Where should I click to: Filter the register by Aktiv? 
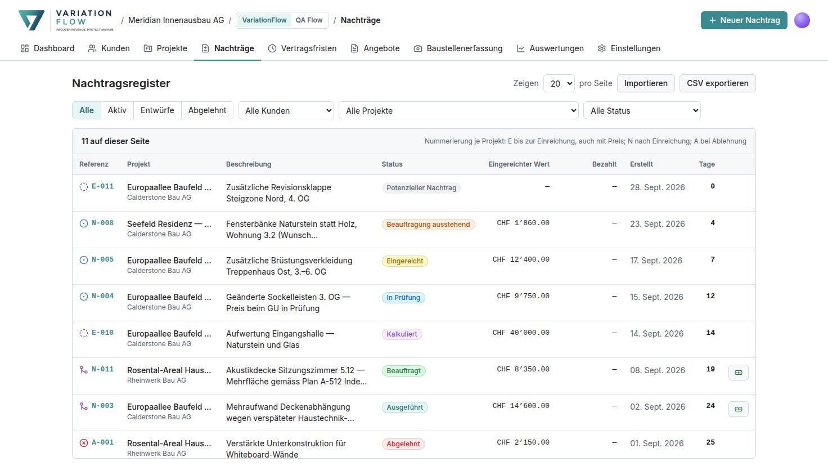[117, 110]
